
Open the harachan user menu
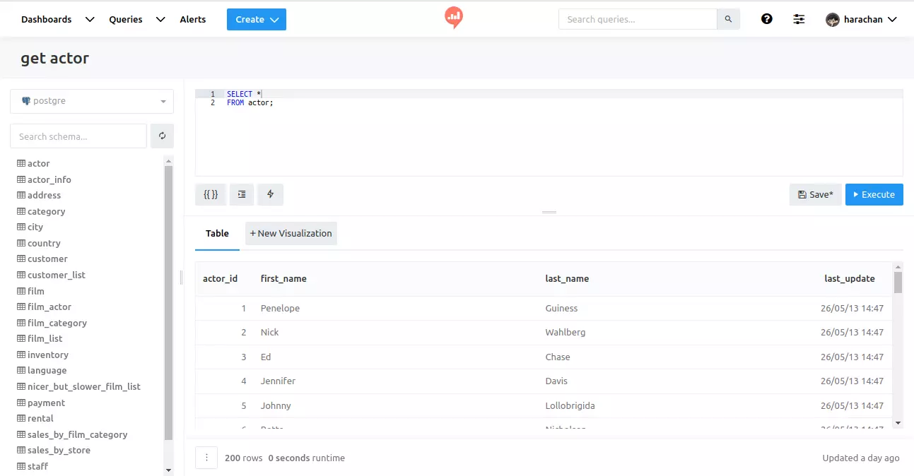pyautogui.click(x=861, y=19)
